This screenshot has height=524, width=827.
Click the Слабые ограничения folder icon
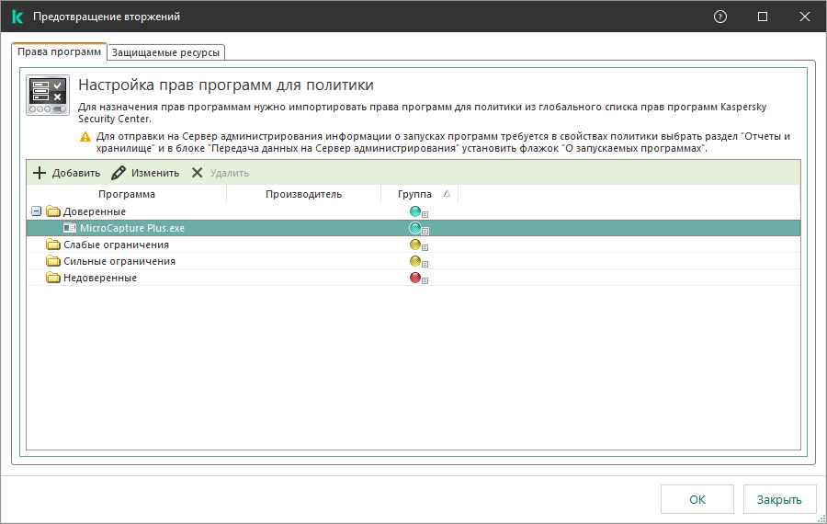click(x=53, y=245)
